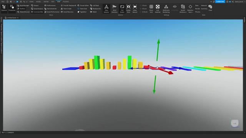The width and height of the screenshot is (246, 138).
Task: Toggle Render stats
Action: [x=198, y=9]
